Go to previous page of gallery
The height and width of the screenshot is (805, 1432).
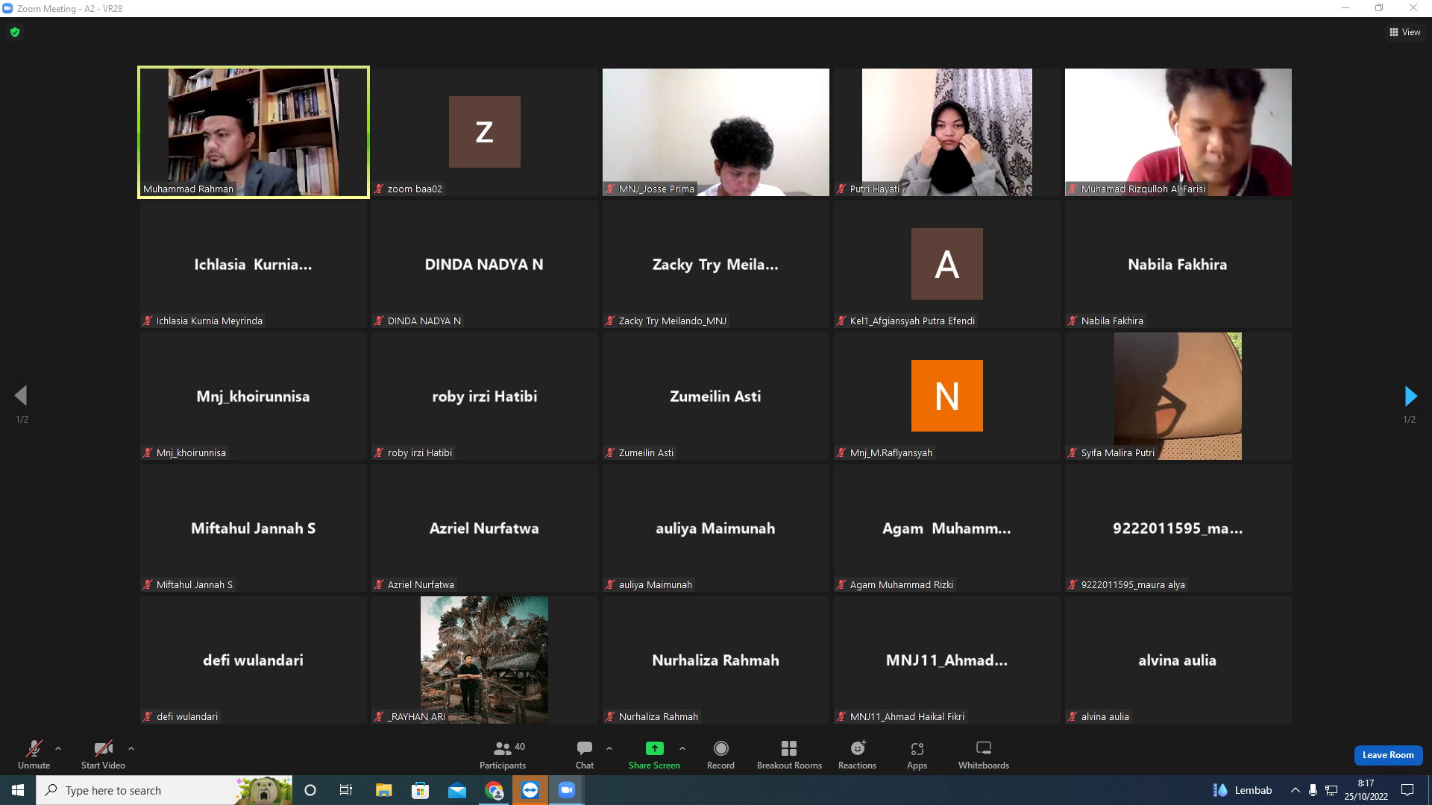pos(21,396)
